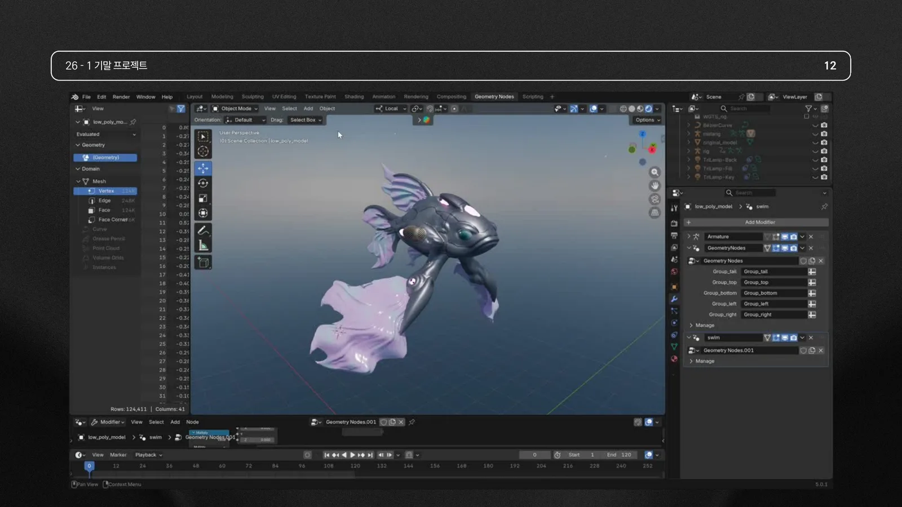This screenshot has height=507, width=902.
Task: Activate the Scale tool
Action: pyautogui.click(x=204, y=198)
